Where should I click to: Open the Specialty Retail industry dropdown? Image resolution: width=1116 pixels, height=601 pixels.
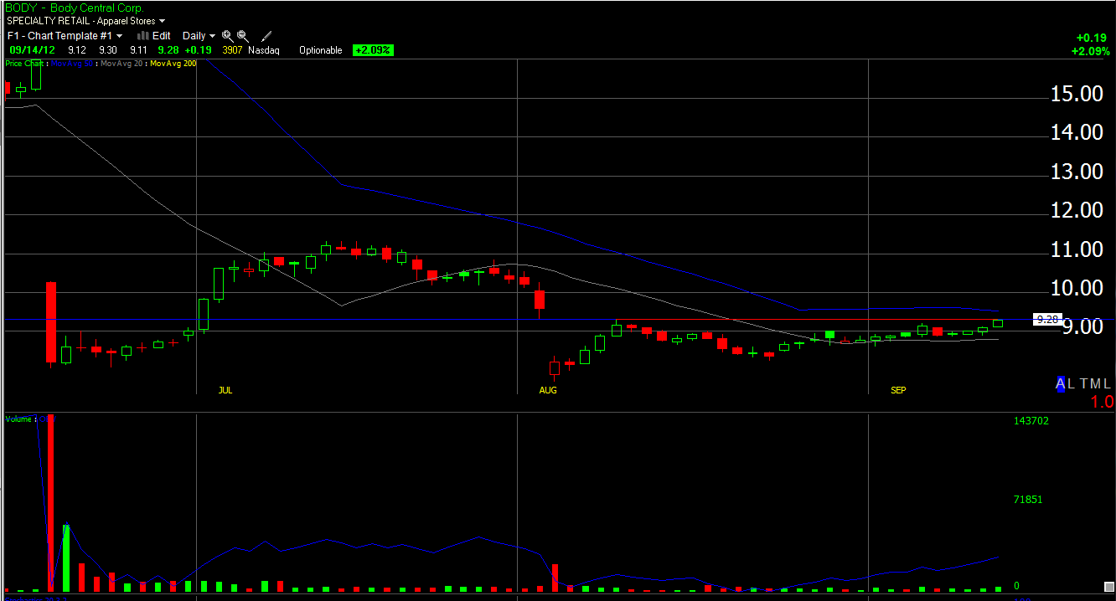(x=85, y=20)
